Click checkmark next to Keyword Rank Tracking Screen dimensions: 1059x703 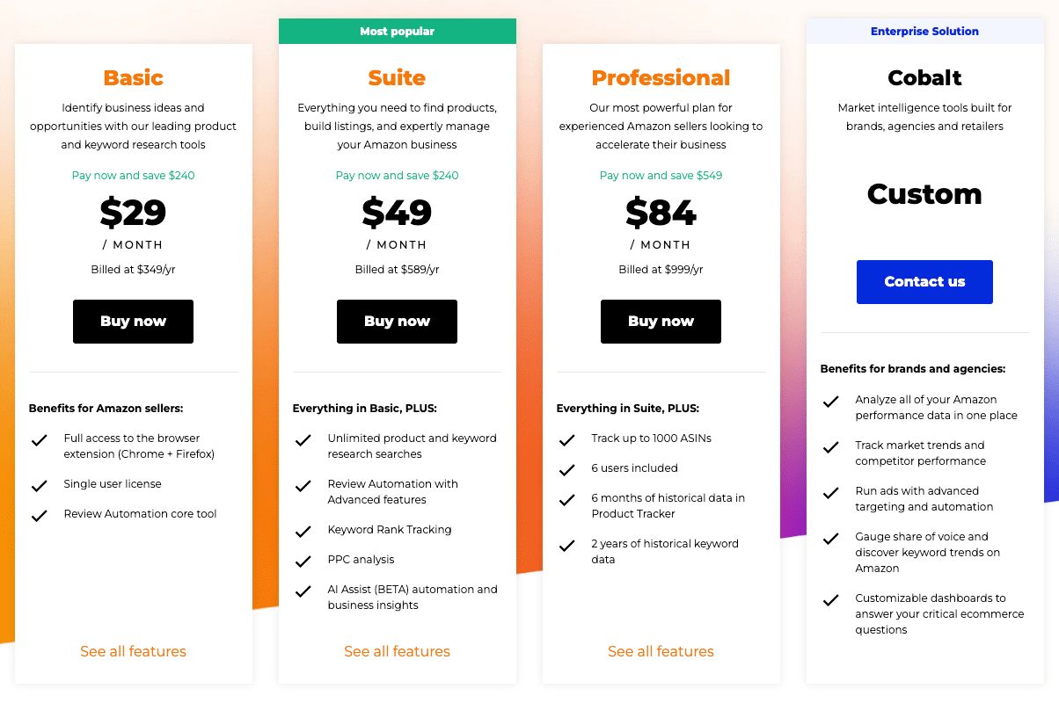[303, 531]
